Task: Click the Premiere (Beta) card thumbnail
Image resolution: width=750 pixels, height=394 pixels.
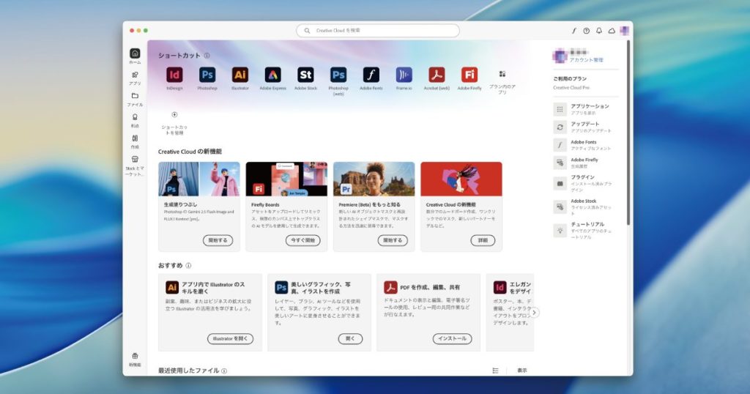Action: coord(374,179)
